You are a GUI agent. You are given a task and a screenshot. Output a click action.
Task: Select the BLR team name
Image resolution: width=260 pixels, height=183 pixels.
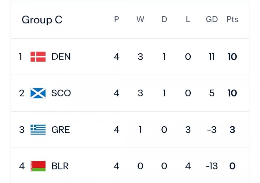pos(60,166)
